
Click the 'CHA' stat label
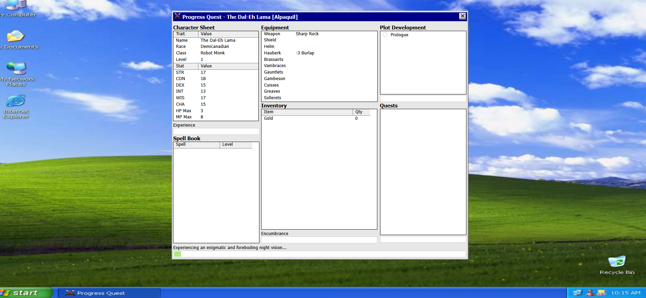coord(180,104)
